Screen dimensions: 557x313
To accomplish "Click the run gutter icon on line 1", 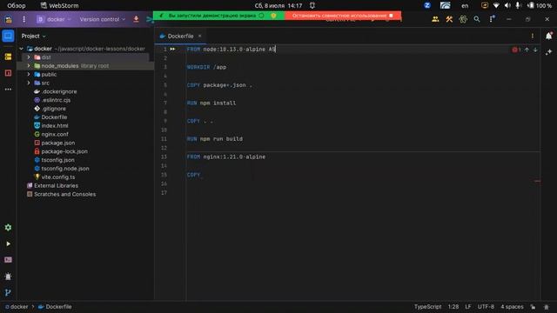I will [172, 49].
